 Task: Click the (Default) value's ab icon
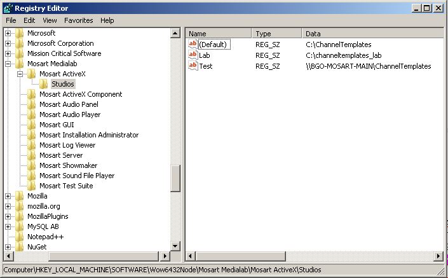coord(194,45)
